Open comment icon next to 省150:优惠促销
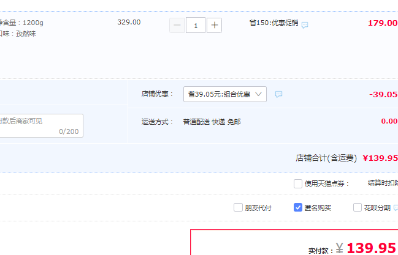The width and height of the screenshot is (398, 255). click(x=305, y=25)
